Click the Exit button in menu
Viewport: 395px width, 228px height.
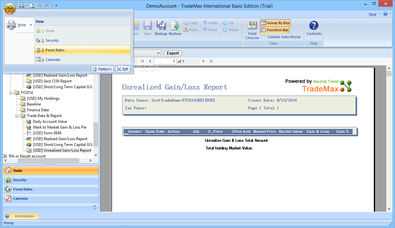pyautogui.click(x=123, y=69)
